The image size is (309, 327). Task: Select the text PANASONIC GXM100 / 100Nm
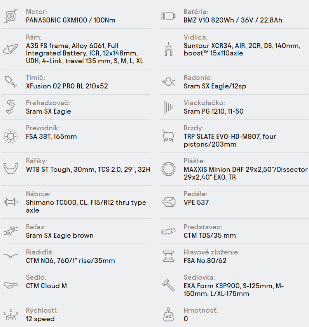(70, 20)
